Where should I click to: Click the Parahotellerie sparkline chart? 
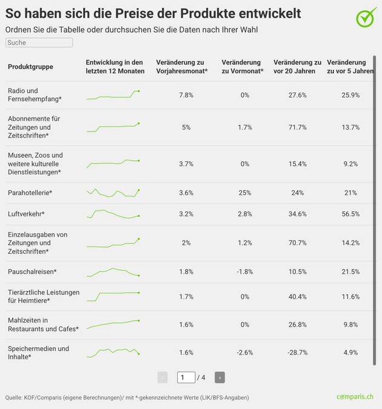tap(113, 193)
